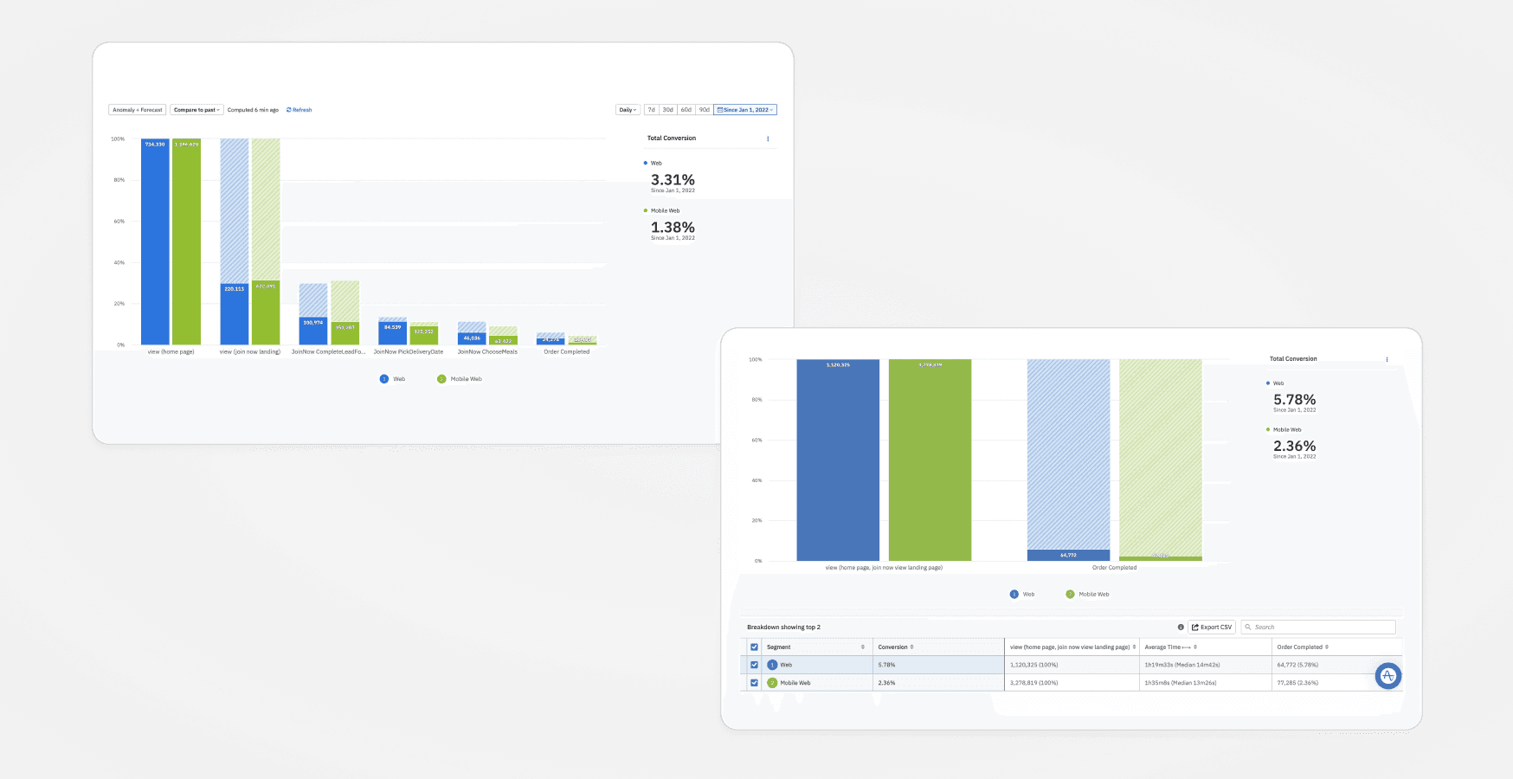Click the 'Order Completed' axis label in the first chart
The image size is (1513, 779).
[566, 352]
